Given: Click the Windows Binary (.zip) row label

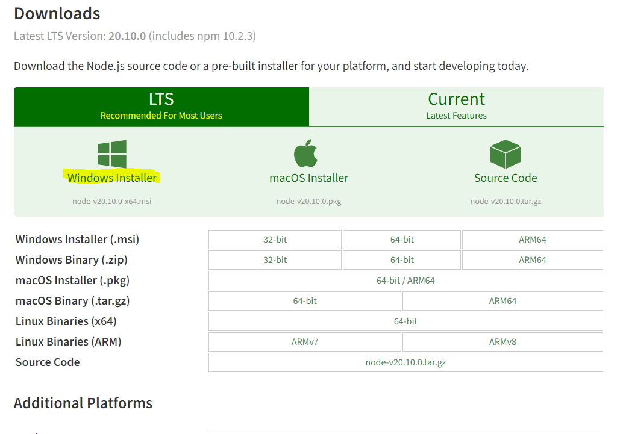Looking at the screenshot, I should [72, 259].
